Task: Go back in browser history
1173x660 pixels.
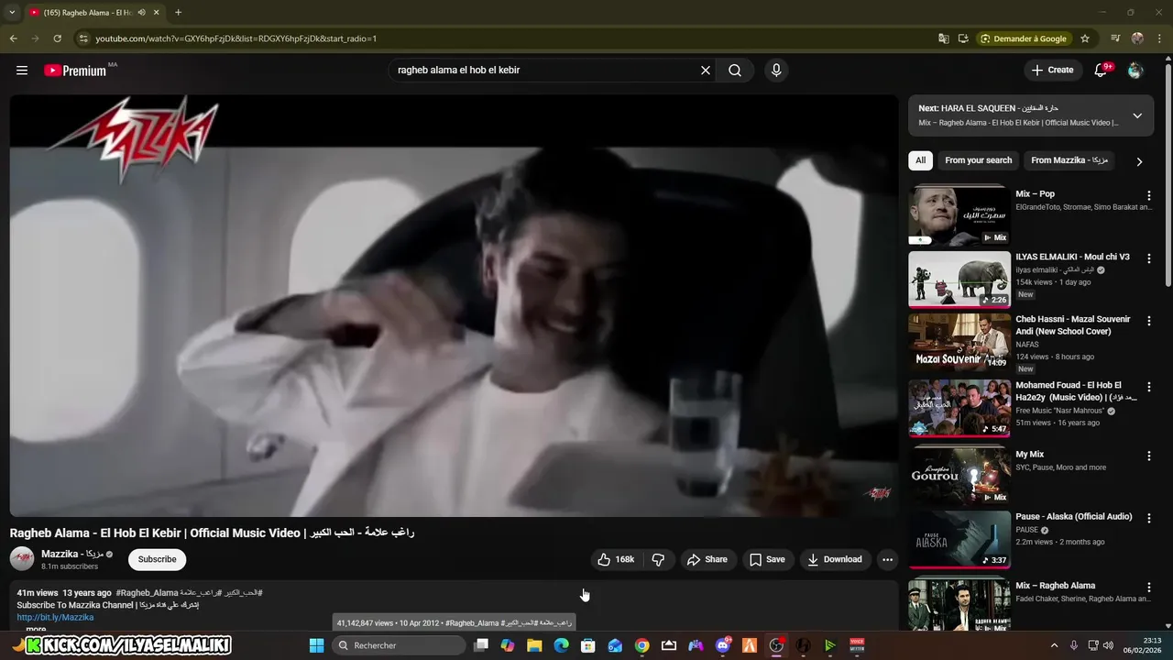Action: click(13, 38)
